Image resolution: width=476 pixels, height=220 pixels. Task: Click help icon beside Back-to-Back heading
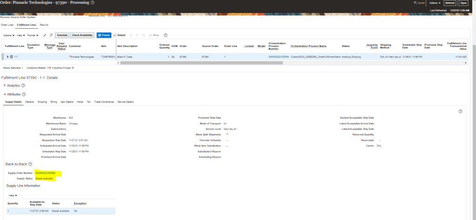tap(30, 164)
